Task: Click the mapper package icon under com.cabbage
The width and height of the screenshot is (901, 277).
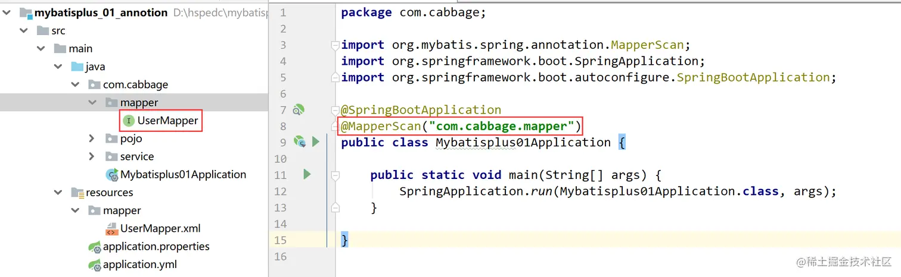Action: (x=111, y=103)
